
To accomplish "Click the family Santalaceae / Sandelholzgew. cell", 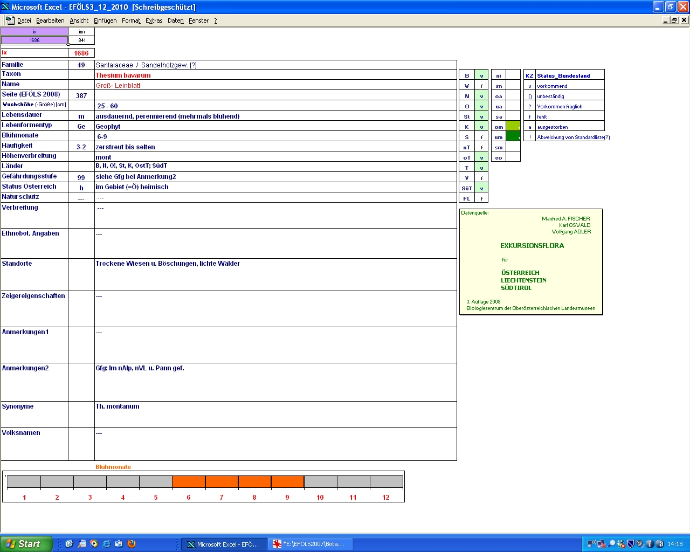I will pyautogui.click(x=275, y=65).
